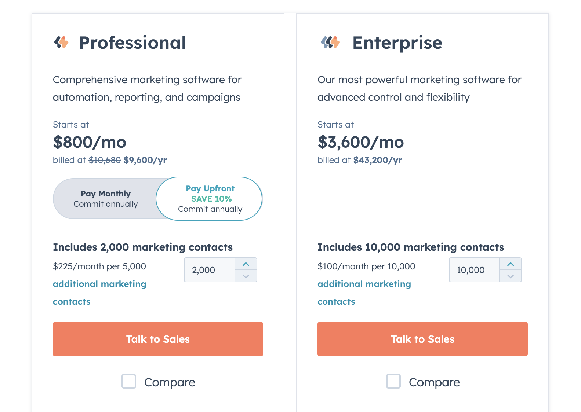The width and height of the screenshot is (581, 412).
Task: Open Professional additional marketing contacts link
Action: [99, 293]
